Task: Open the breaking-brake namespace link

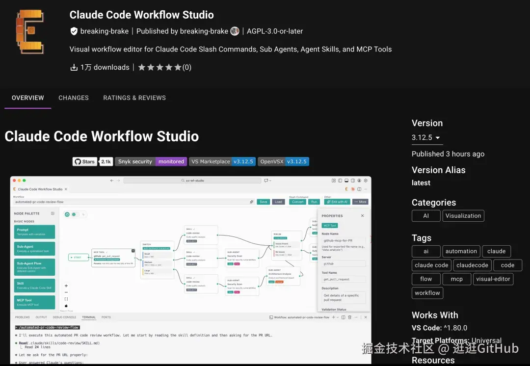Action: click(105, 31)
